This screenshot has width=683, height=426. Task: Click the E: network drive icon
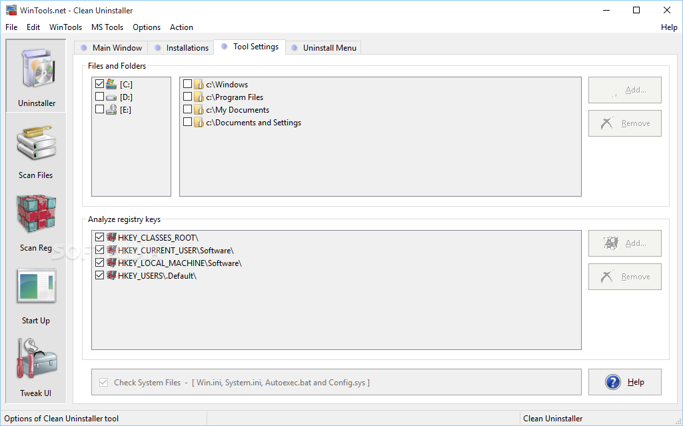tap(111, 109)
